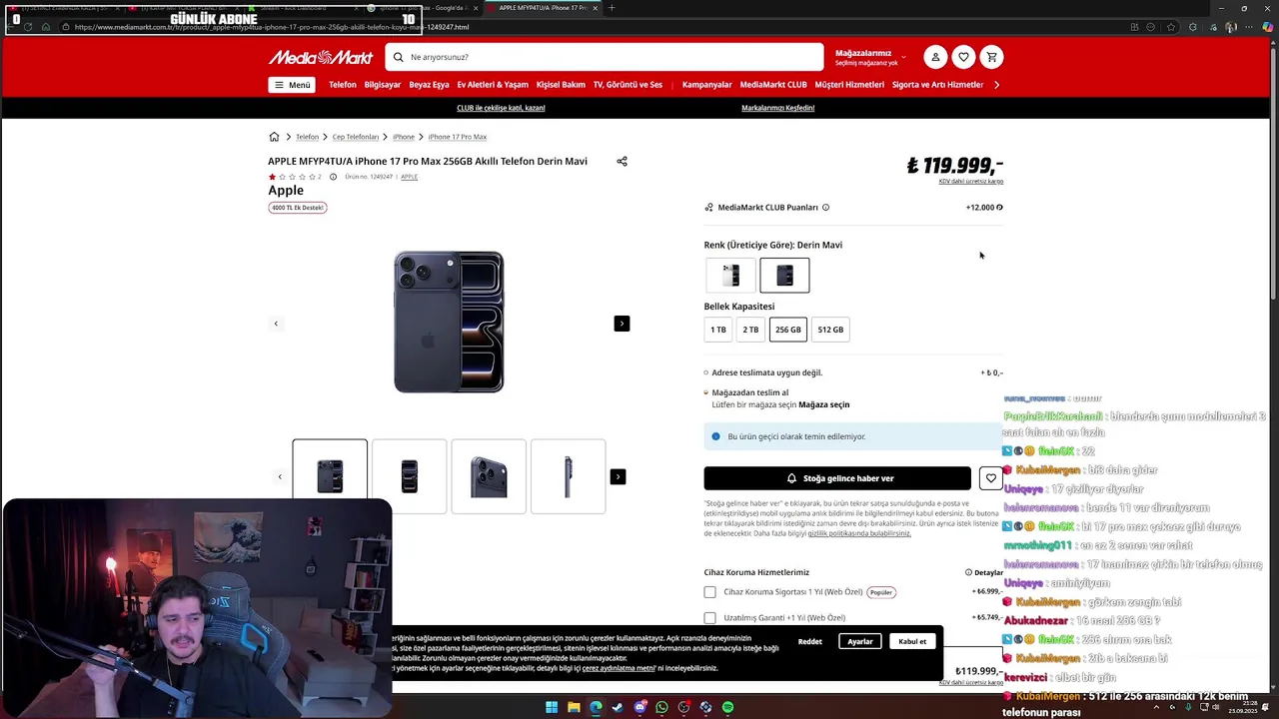The width and height of the screenshot is (1279, 719).
Task: Select Adrese teslimat delivery option
Action: [x=705, y=372]
